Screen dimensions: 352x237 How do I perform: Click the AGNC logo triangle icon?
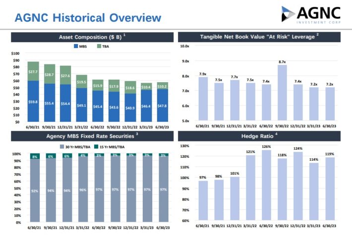[x=291, y=15]
